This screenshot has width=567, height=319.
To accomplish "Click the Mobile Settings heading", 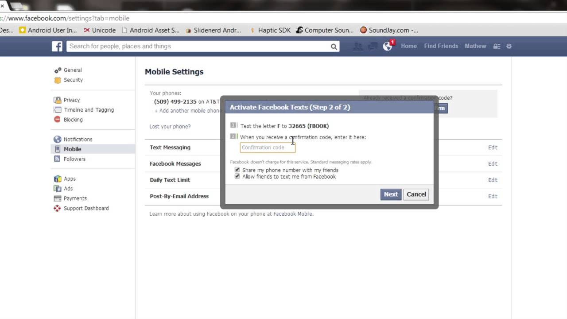I will (x=174, y=72).
